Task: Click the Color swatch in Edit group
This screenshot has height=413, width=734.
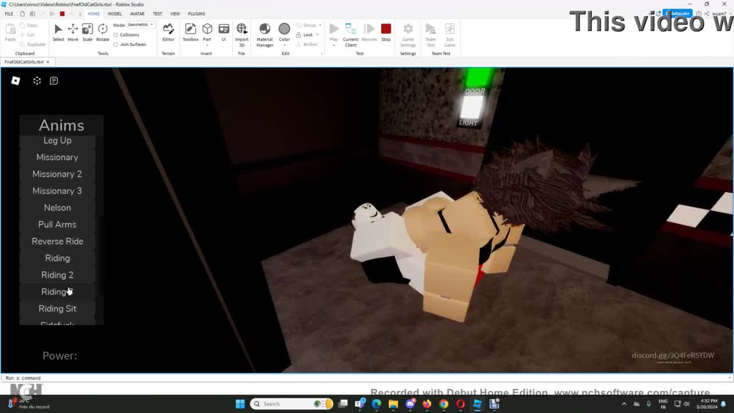Action: coord(284,29)
